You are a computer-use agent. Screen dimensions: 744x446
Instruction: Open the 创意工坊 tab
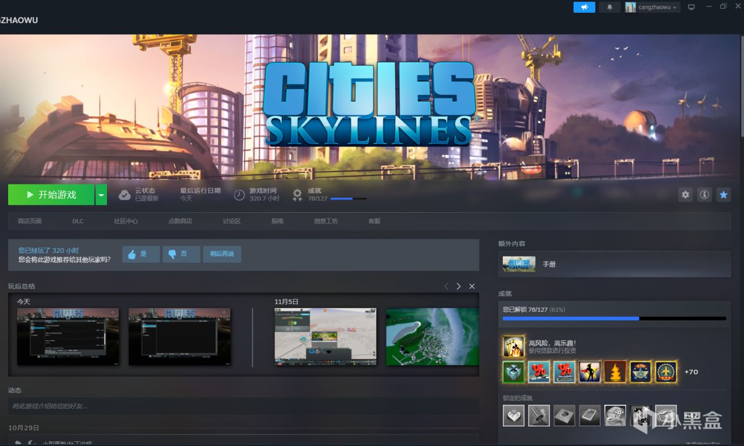(325, 221)
